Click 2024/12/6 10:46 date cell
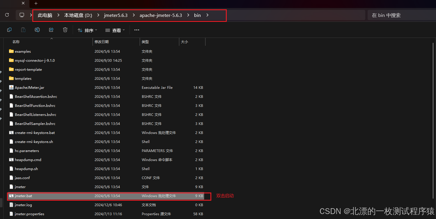The image size is (436, 219). click(108, 205)
